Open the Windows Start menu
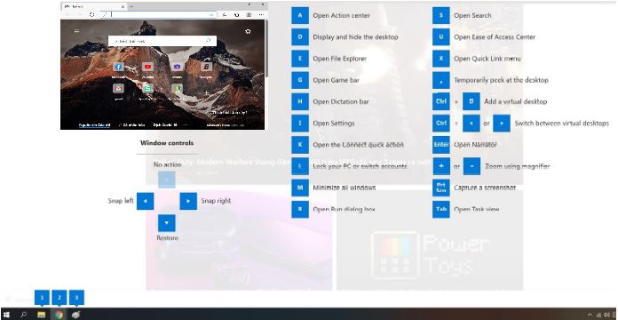This screenshot has width=618, height=320. point(7,315)
